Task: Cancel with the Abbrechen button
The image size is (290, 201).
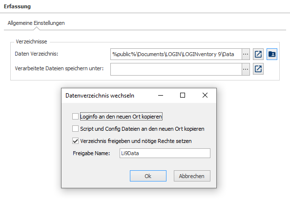Action: click(192, 176)
